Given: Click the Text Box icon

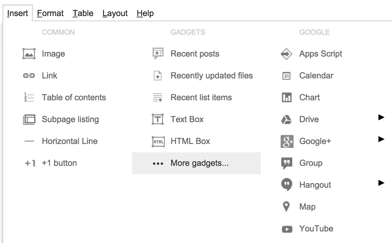Looking at the screenshot, I should click(x=158, y=120).
